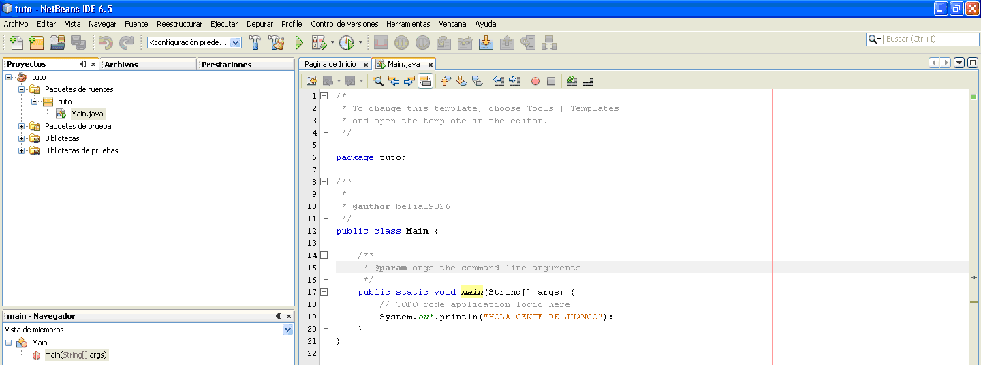Viewport: 981px width, 365px height.
Task: Click the Apply Code Changes icon
Action: point(549,42)
